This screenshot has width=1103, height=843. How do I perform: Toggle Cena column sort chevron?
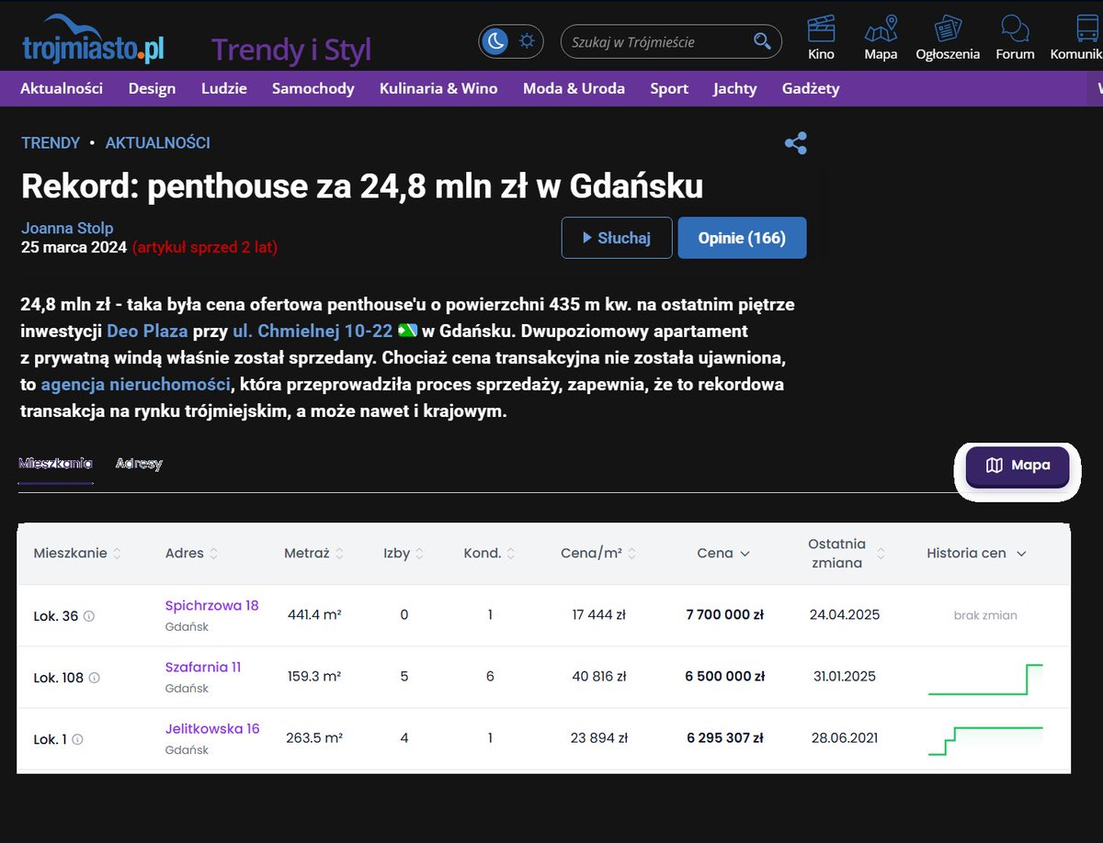tap(745, 554)
